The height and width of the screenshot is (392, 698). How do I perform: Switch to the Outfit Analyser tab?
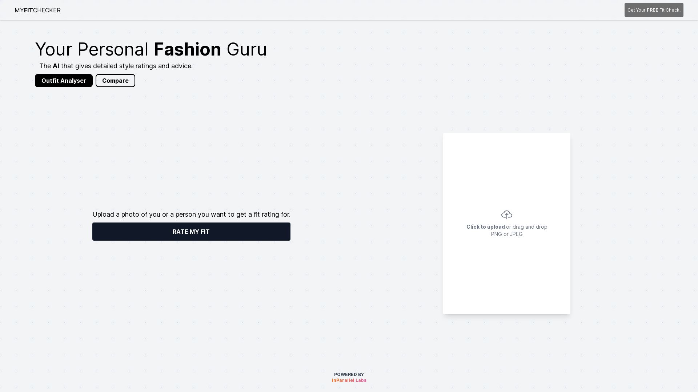(x=64, y=81)
